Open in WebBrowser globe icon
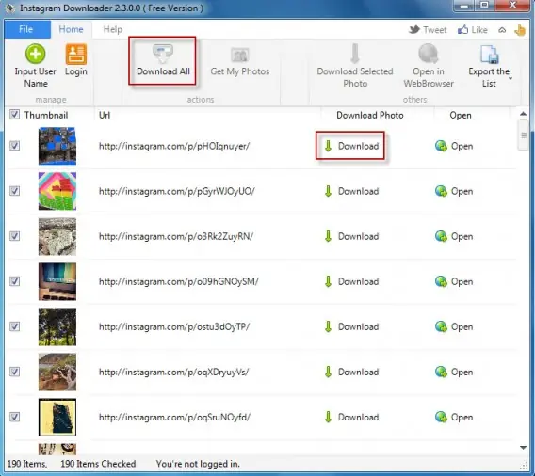535x476 pixels. [429, 54]
